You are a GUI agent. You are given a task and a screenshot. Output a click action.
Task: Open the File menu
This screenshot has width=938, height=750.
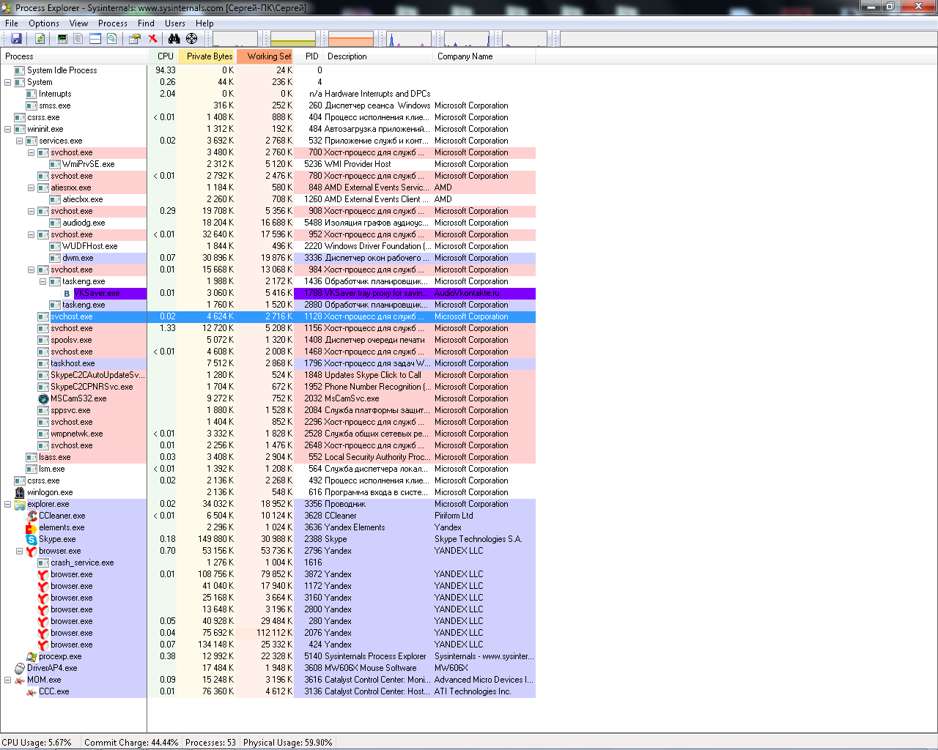pos(12,23)
